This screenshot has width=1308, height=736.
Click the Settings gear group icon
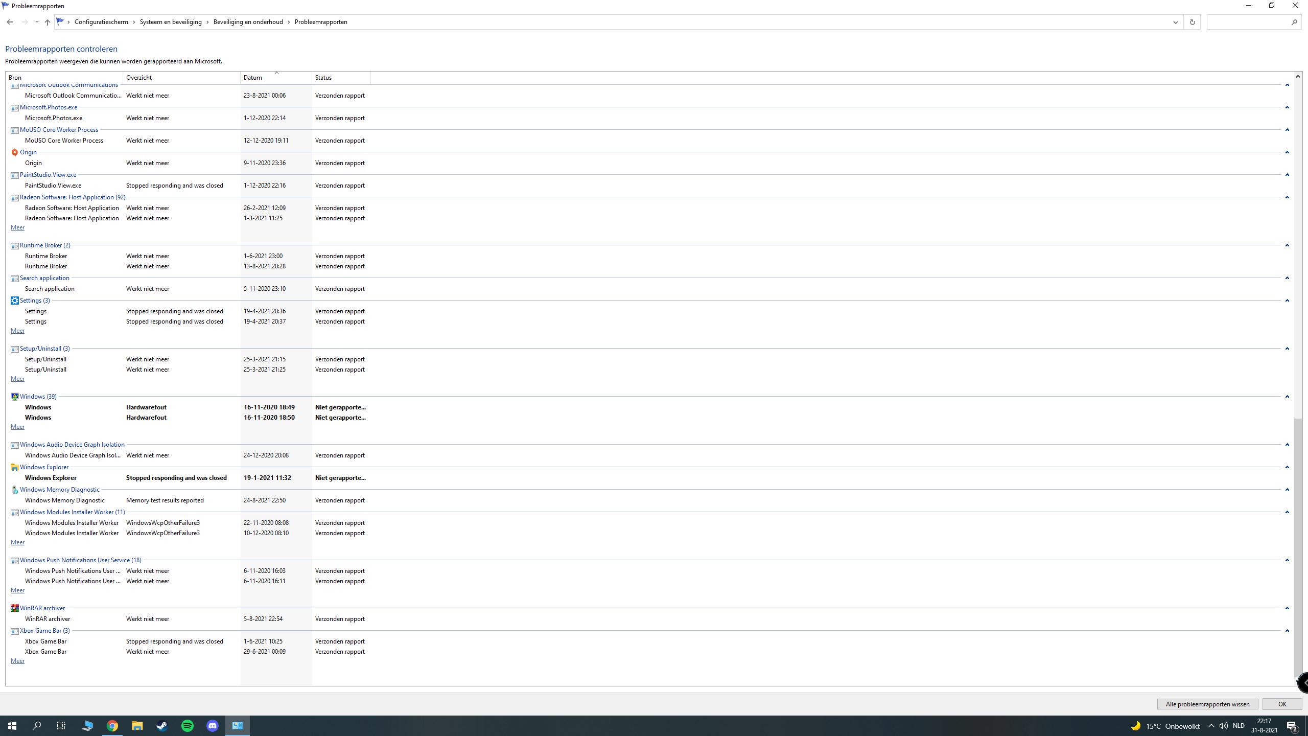(14, 301)
